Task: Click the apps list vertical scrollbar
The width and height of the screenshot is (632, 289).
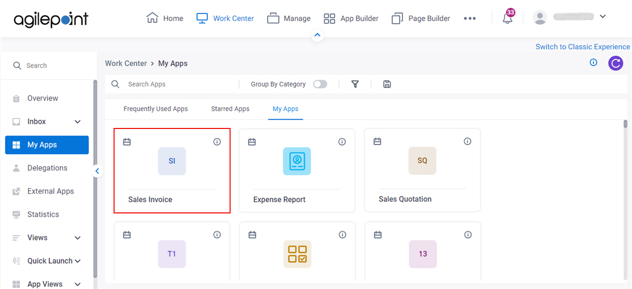Action: pos(625,124)
